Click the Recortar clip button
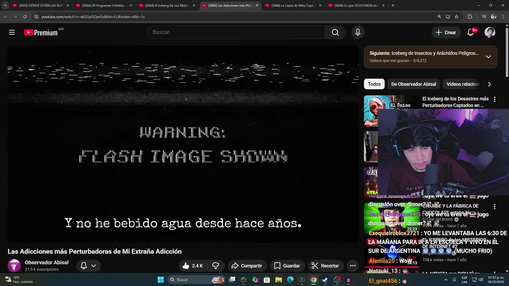The image size is (509, 286). (x=325, y=266)
